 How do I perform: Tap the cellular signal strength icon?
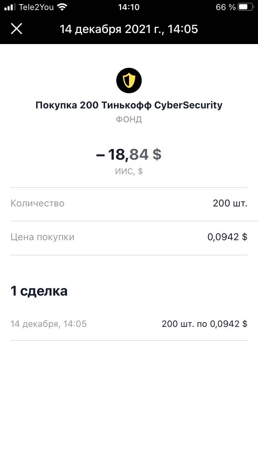(10, 7)
